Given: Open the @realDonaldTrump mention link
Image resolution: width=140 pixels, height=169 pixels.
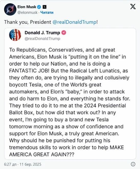Looking at the screenshot, I should [x=74, y=22].
